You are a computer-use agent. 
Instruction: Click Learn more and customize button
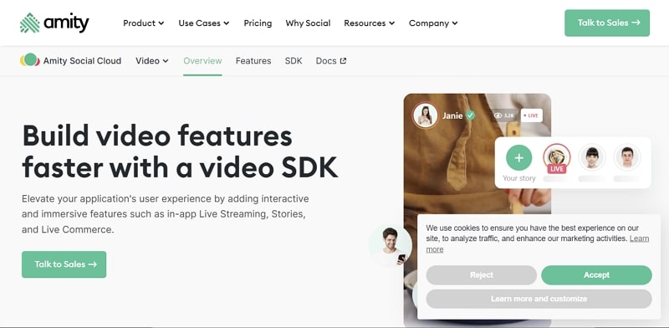tap(539, 299)
